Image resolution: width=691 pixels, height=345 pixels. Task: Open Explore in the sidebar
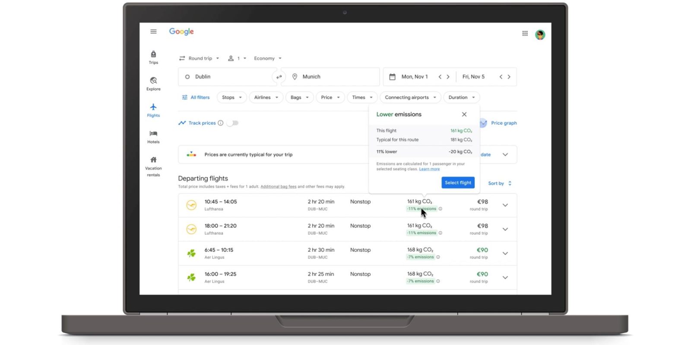pyautogui.click(x=153, y=83)
